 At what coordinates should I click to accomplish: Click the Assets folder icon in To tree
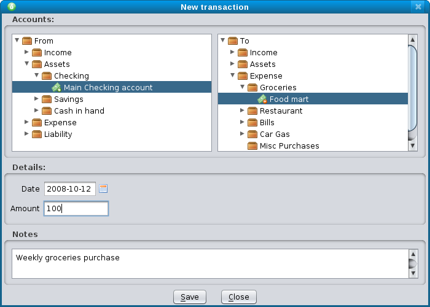tap(243, 64)
